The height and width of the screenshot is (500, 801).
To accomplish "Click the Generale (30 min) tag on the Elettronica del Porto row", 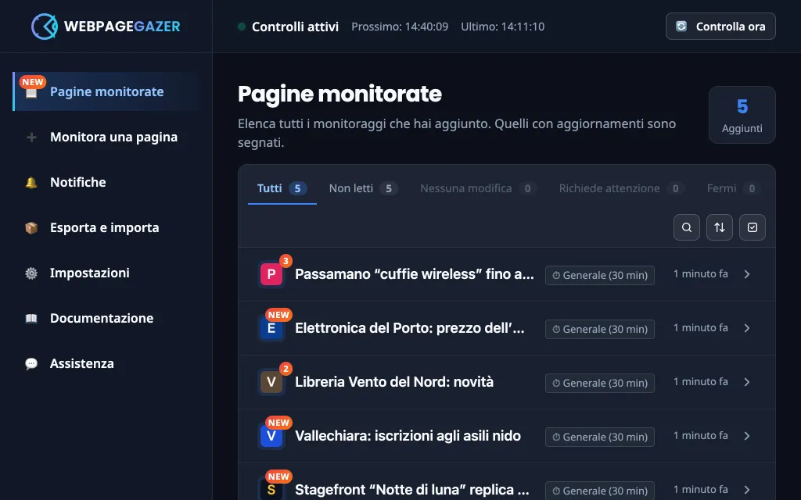I will [600, 330].
